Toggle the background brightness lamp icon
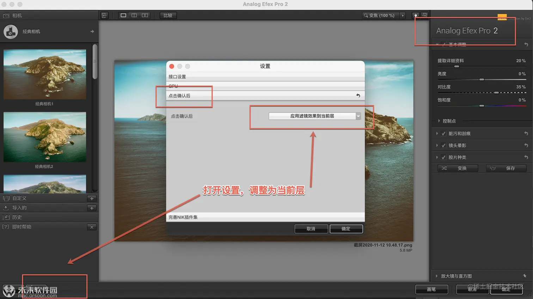The height and width of the screenshot is (299, 533). tap(416, 15)
